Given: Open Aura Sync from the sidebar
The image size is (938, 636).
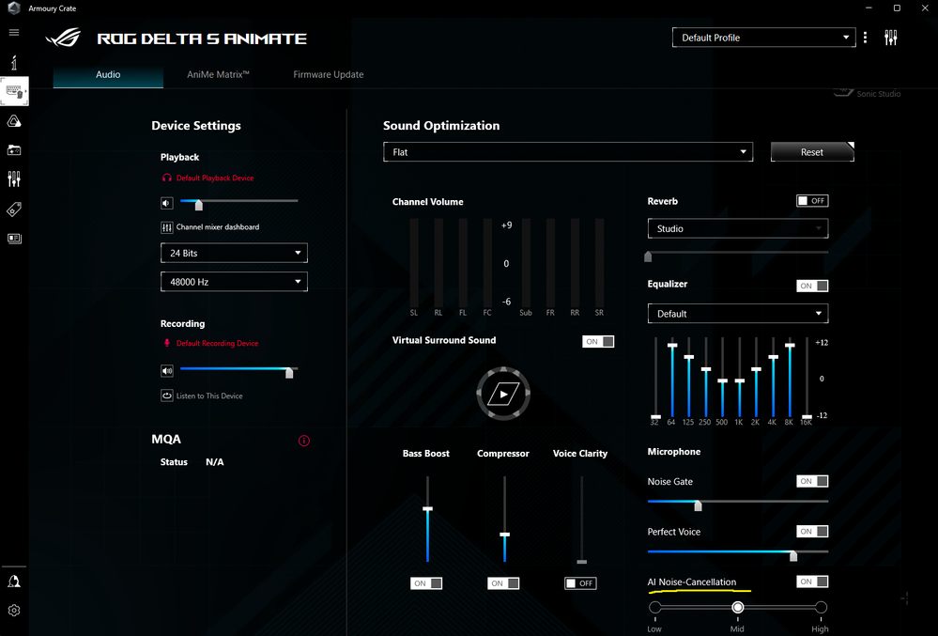Looking at the screenshot, I should click(14, 121).
